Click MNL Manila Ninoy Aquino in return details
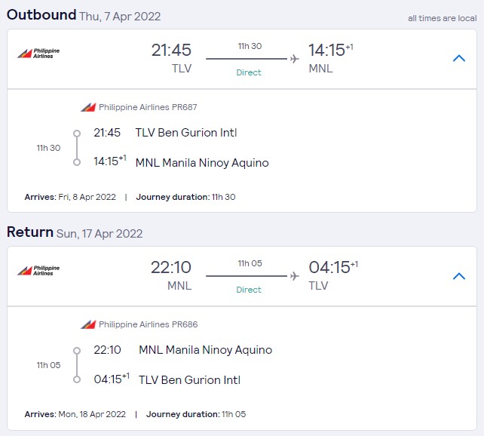Viewport: 484px width, 436px height. click(x=206, y=350)
